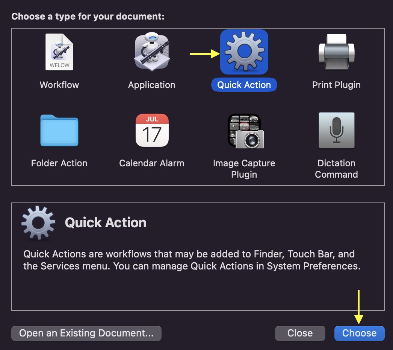The height and width of the screenshot is (350, 393).
Task: Click the "Application" text label
Action: [151, 85]
